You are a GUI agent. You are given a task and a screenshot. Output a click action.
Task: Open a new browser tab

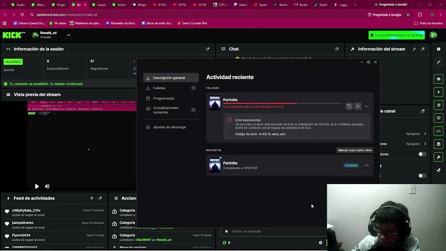(x=355, y=5)
